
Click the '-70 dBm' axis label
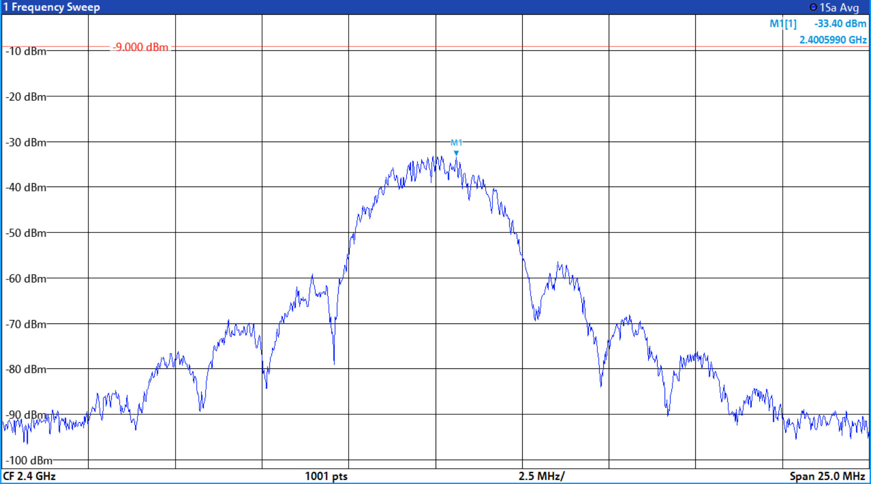tap(26, 324)
